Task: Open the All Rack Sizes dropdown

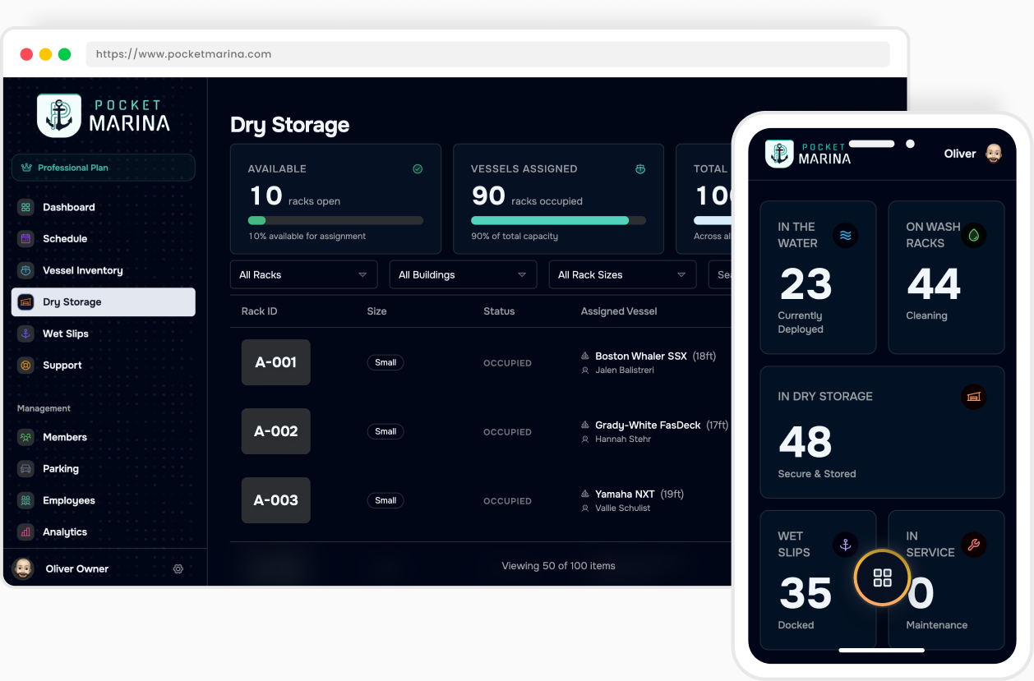Action: click(x=622, y=274)
